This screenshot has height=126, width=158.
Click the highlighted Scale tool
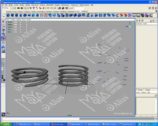pyautogui.click(x=3, y=38)
